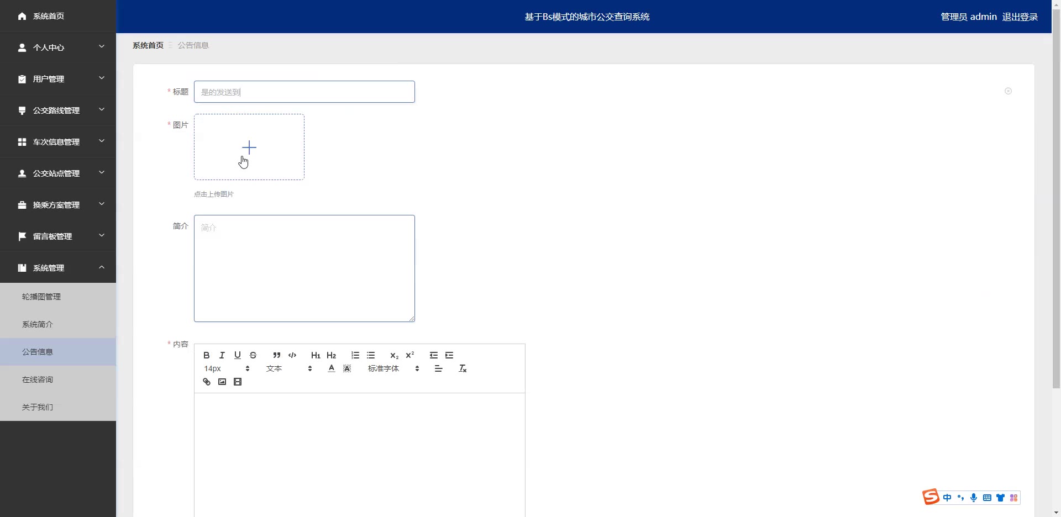This screenshot has height=517, width=1061.
Task: Click inside the 内容 rich text editor body
Action: coord(360,455)
